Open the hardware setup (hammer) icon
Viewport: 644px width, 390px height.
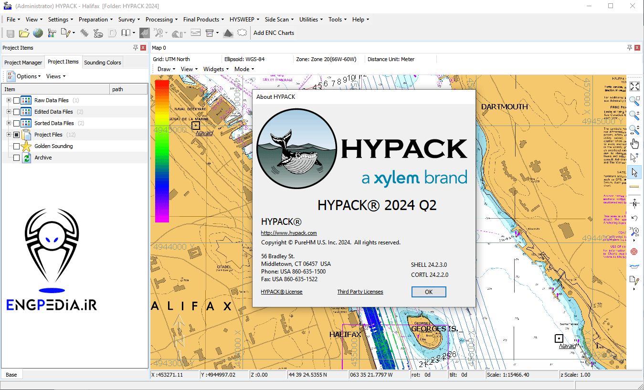52,33
